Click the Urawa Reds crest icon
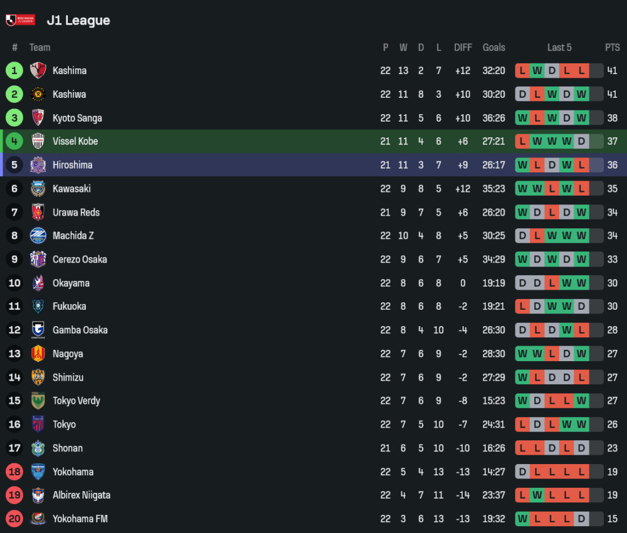627x533 pixels. [x=38, y=213]
